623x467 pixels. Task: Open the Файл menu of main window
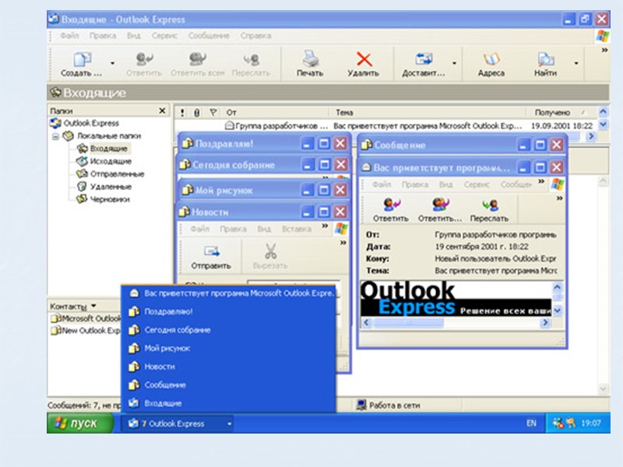pyautogui.click(x=69, y=36)
